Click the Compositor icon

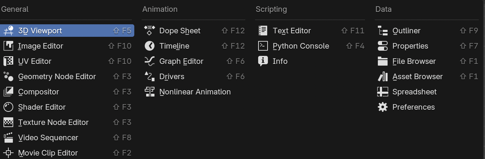tap(8, 92)
